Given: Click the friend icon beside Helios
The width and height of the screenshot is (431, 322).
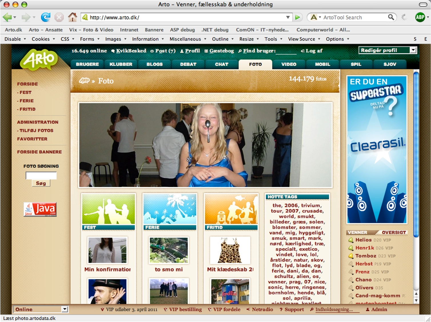Looking at the screenshot, I should click(351, 240).
